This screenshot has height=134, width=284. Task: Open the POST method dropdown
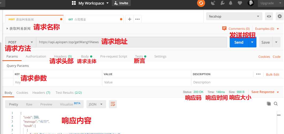tap(21, 42)
